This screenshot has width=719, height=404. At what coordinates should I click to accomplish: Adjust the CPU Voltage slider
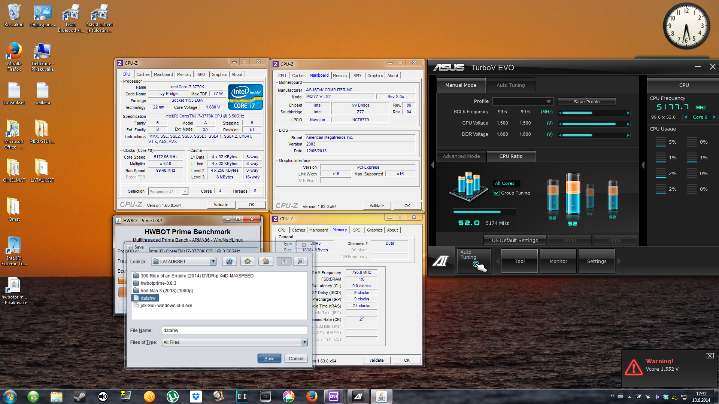pyautogui.click(x=594, y=124)
